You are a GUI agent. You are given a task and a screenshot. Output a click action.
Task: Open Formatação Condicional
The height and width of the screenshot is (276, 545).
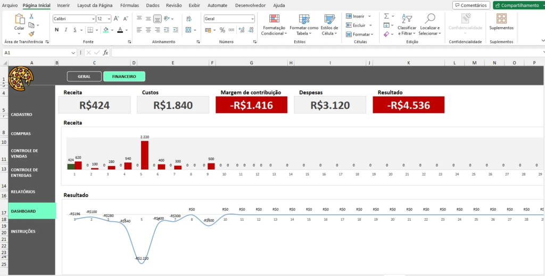274,24
